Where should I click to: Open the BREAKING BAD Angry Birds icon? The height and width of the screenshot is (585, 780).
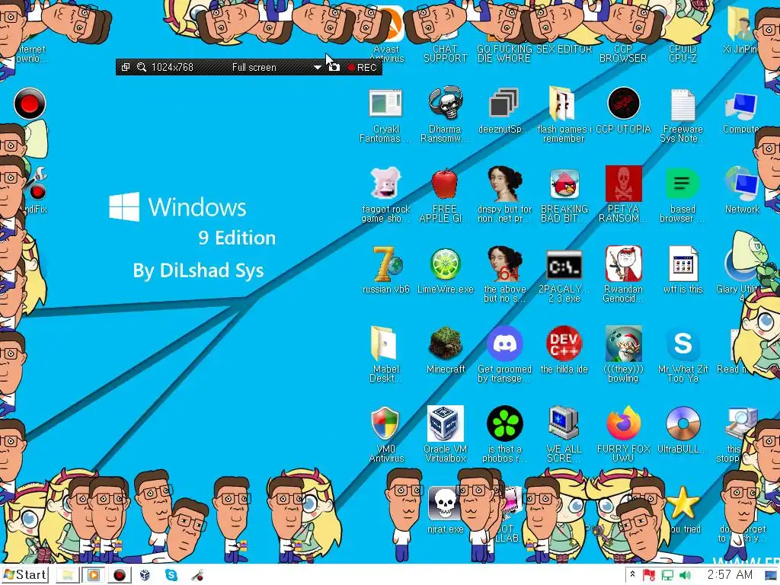click(x=564, y=184)
